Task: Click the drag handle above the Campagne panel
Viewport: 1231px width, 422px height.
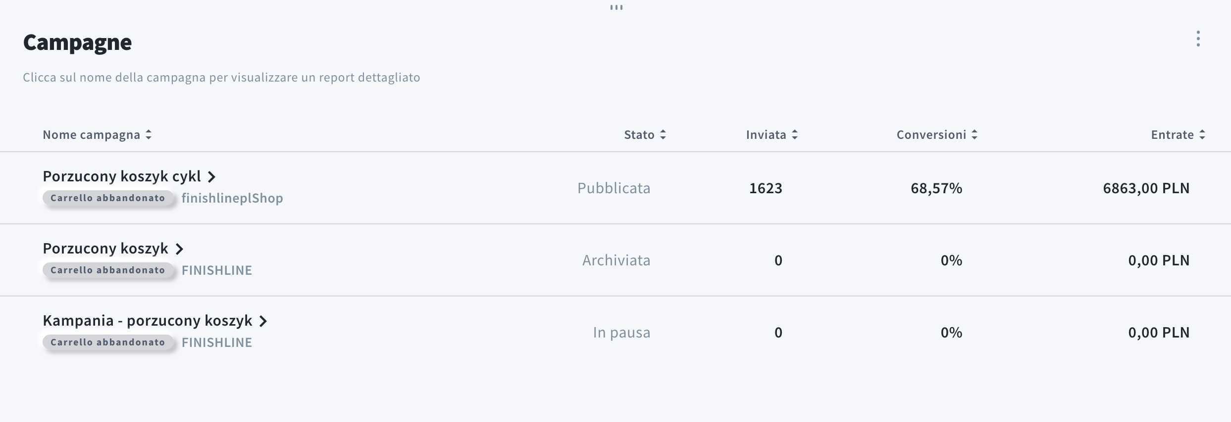Action: point(616,7)
